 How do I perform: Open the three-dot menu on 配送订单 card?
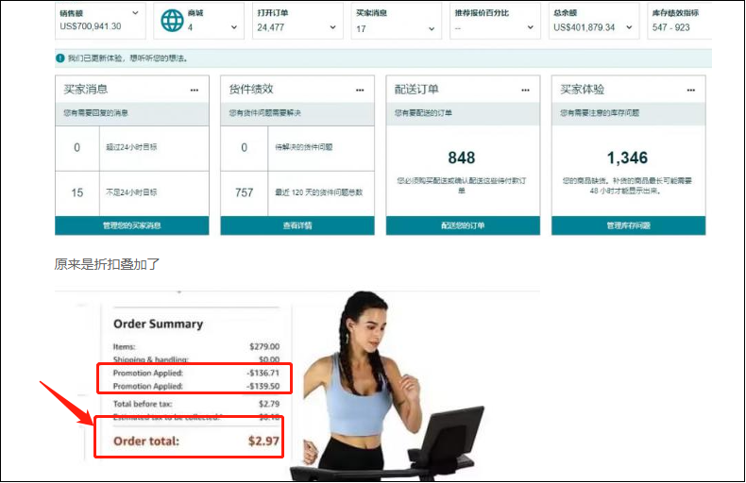tap(525, 90)
